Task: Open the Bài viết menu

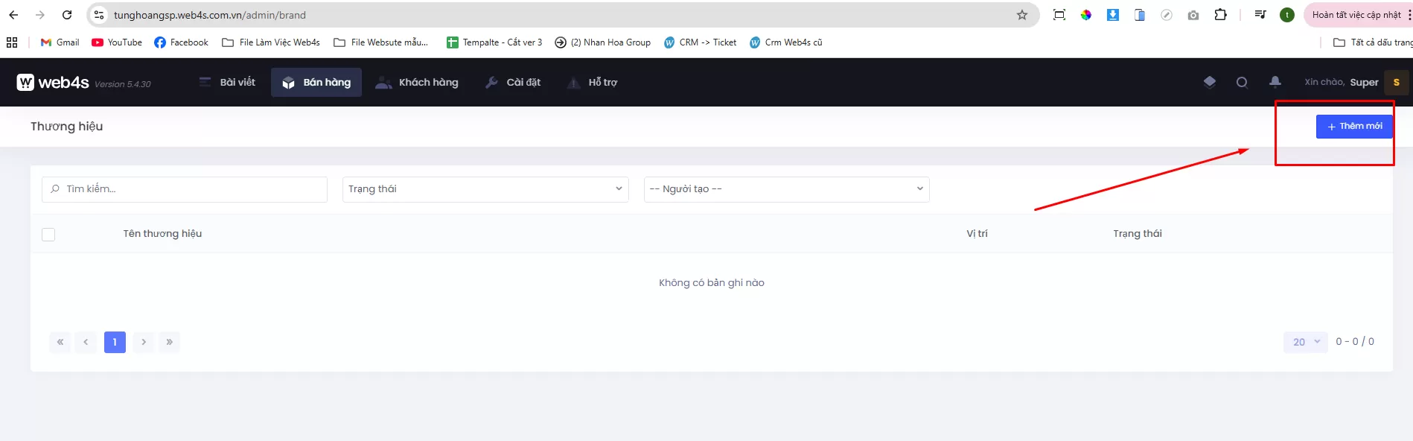Action: tap(228, 83)
